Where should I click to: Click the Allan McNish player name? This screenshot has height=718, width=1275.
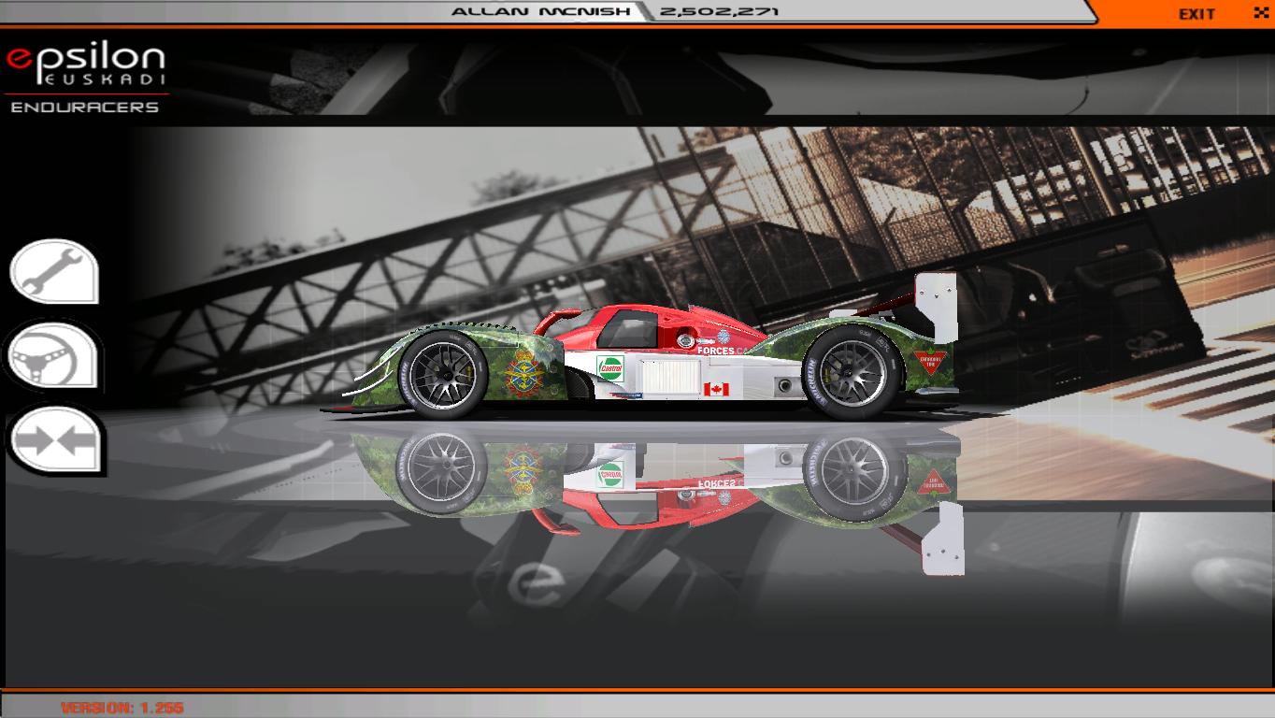click(x=539, y=12)
